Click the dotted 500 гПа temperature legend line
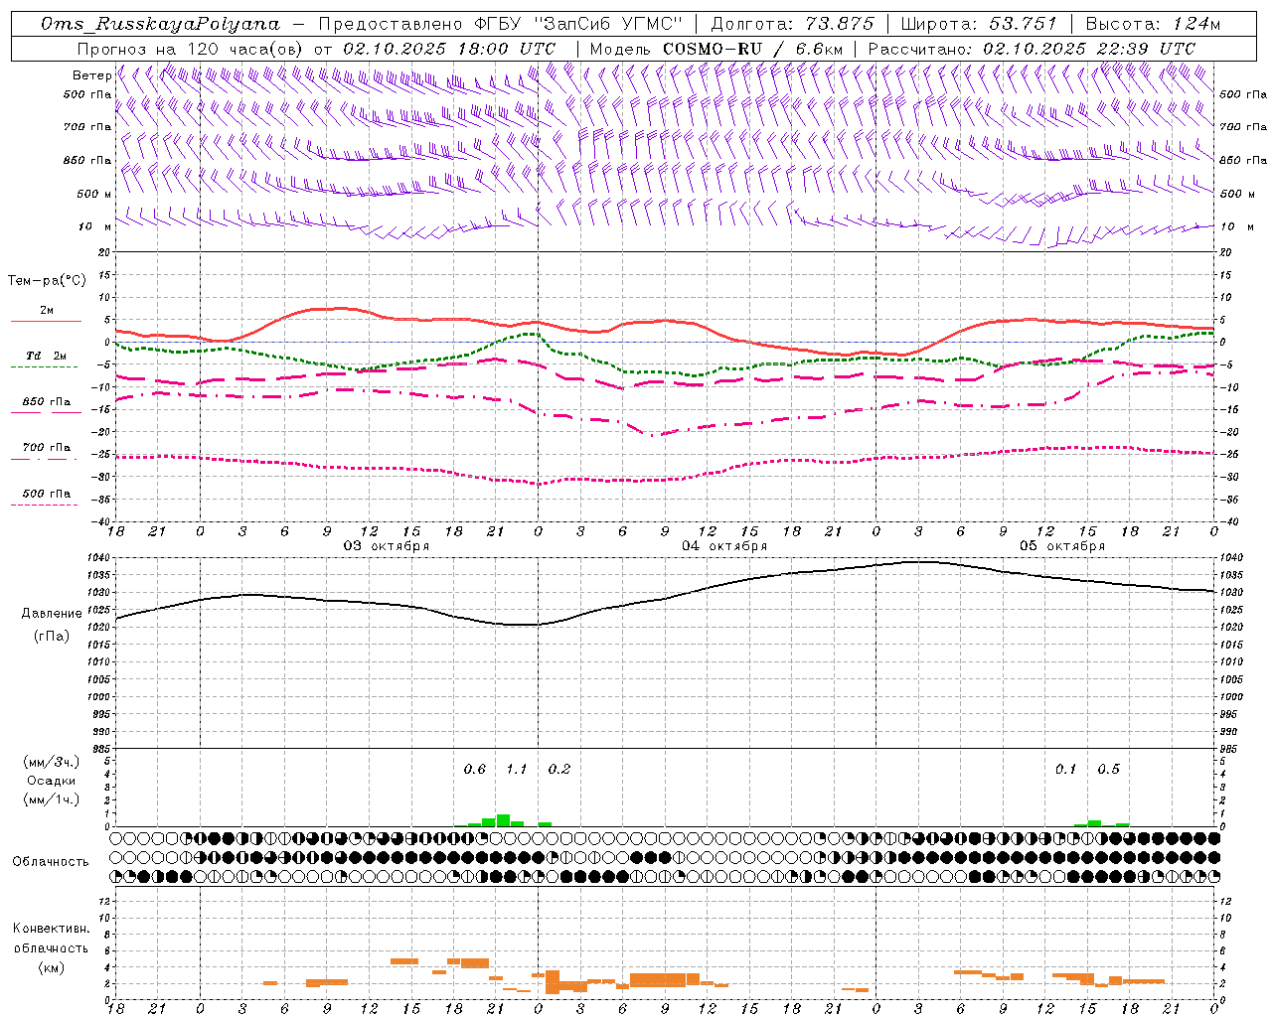This screenshot has height=1017, width=1272. pyautogui.click(x=44, y=505)
